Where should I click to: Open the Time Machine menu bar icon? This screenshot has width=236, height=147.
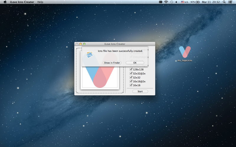171,2
